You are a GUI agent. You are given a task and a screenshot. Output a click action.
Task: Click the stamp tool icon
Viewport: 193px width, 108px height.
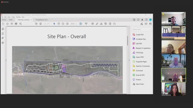point(106,24)
